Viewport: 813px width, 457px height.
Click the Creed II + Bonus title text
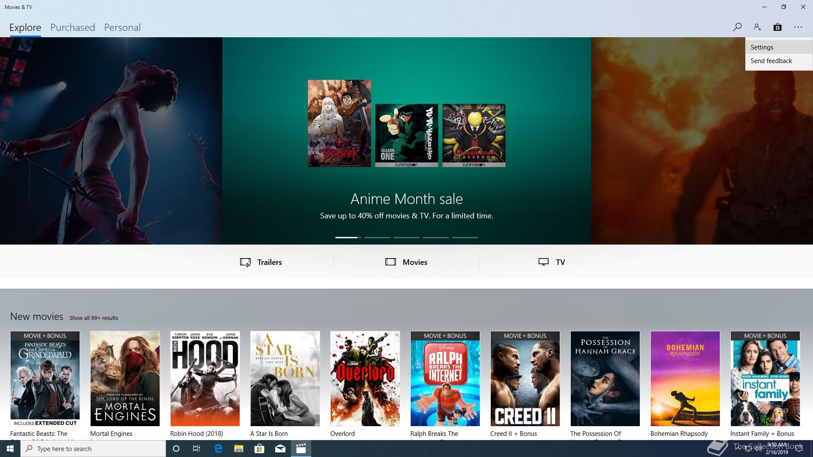point(514,434)
